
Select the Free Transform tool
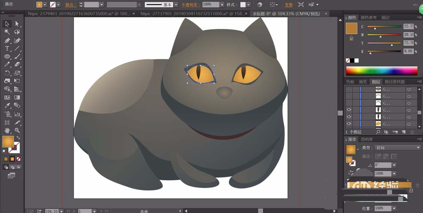(17, 81)
